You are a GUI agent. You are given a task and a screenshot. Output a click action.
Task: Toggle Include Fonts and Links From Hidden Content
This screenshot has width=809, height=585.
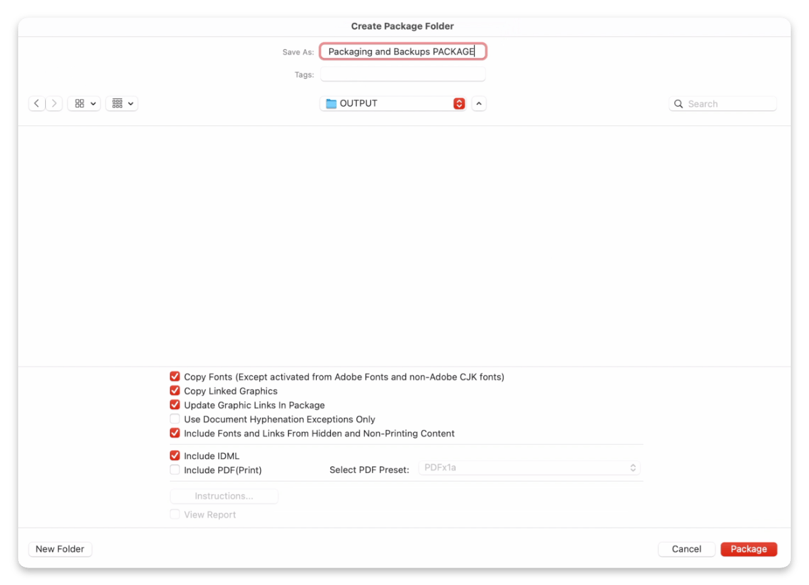[175, 433]
